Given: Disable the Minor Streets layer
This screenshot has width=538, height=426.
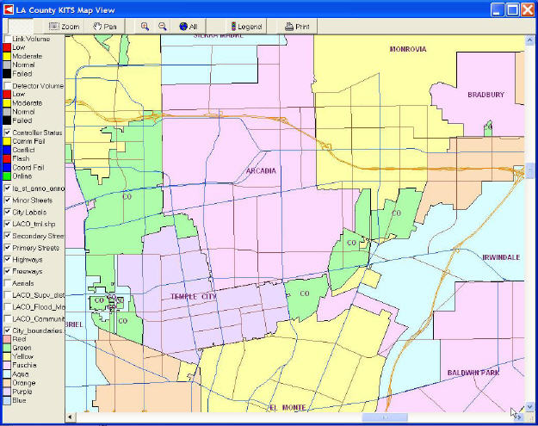Looking at the screenshot, I should pyautogui.click(x=7, y=200).
